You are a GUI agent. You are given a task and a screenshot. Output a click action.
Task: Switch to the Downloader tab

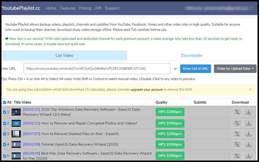192,56
